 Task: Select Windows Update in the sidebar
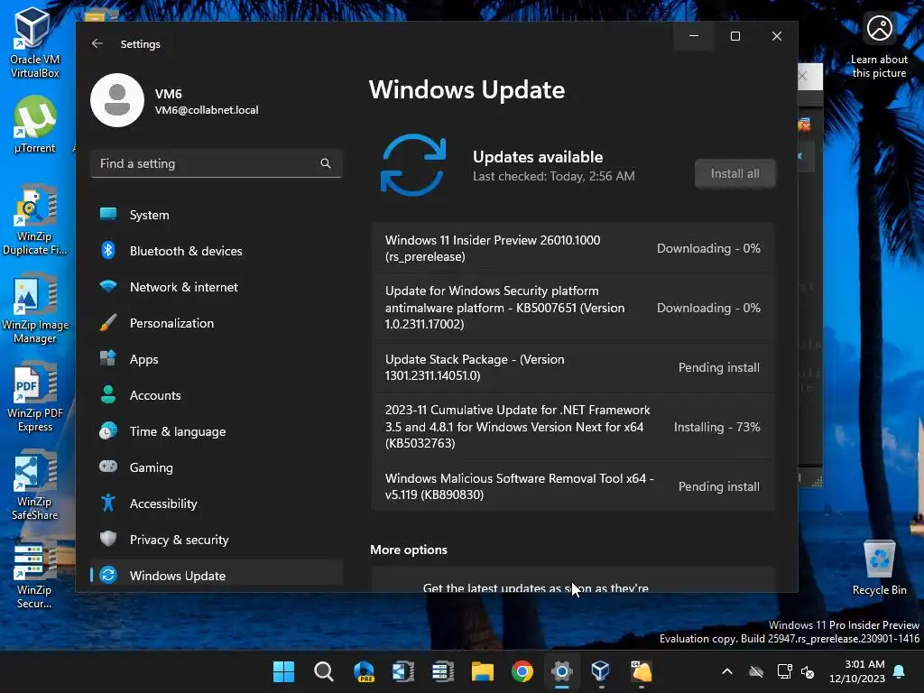pyautogui.click(x=217, y=575)
